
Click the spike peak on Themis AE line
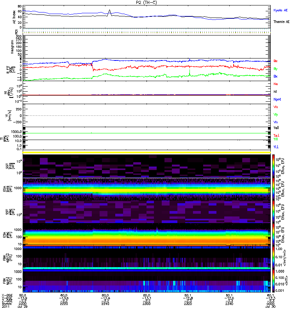pos(109,9)
